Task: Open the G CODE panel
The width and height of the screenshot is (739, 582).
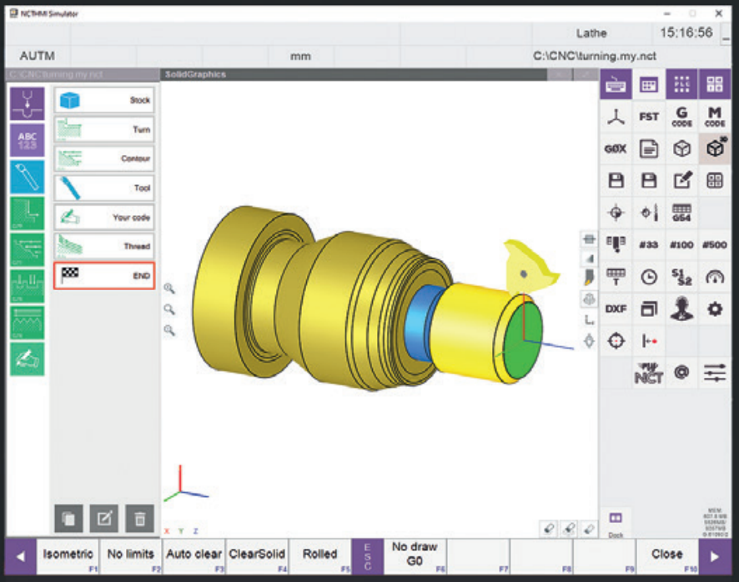Action: pyautogui.click(x=682, y=117)
